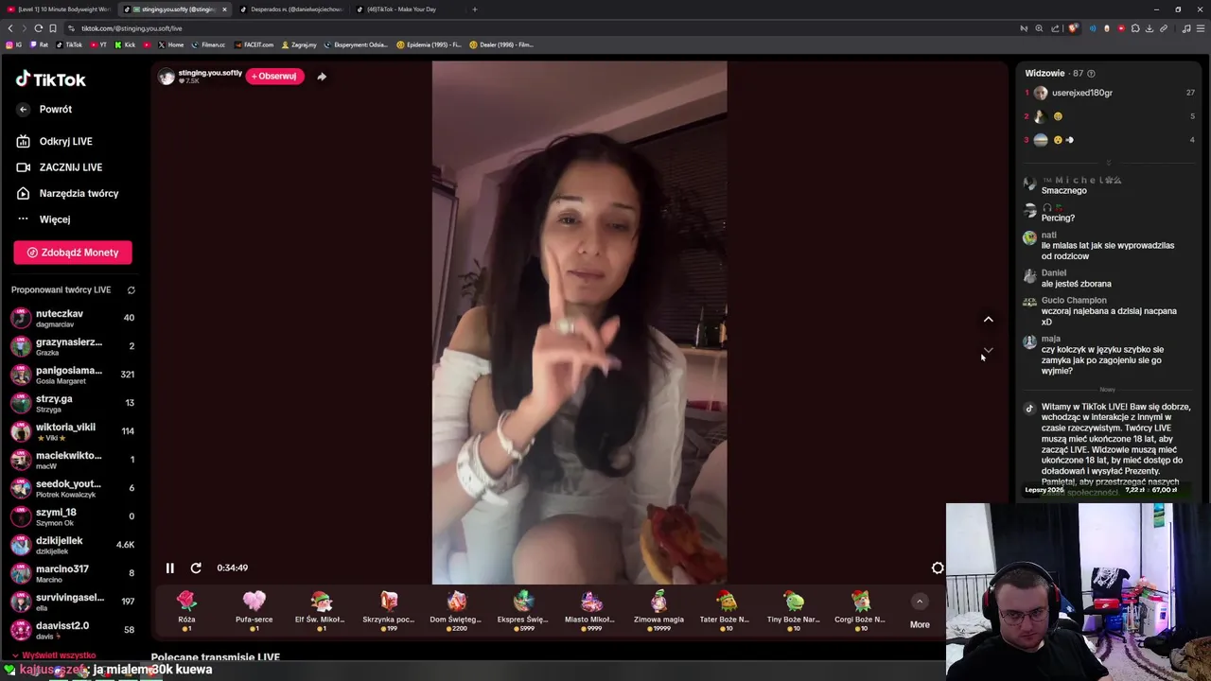Viewport: 1211px width, 681px height.
Task: Go back with the Powrót arrow
Action: (24, 110)
